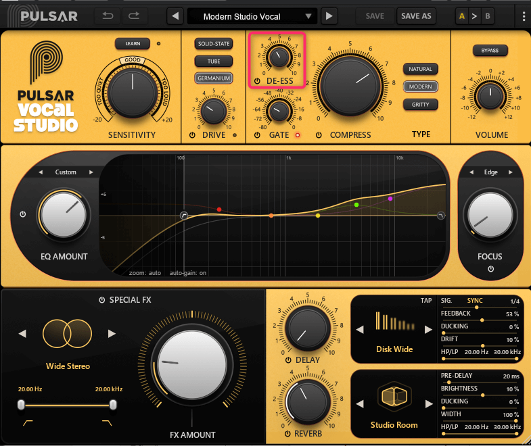
Task: Select next focus mode right of Edge
Action: click(510, 172)
